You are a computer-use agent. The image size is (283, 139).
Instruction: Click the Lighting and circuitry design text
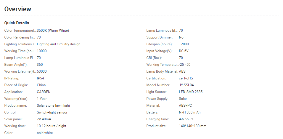click(59, 44)
